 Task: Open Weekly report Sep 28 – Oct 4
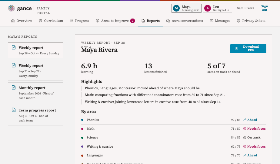35,50
